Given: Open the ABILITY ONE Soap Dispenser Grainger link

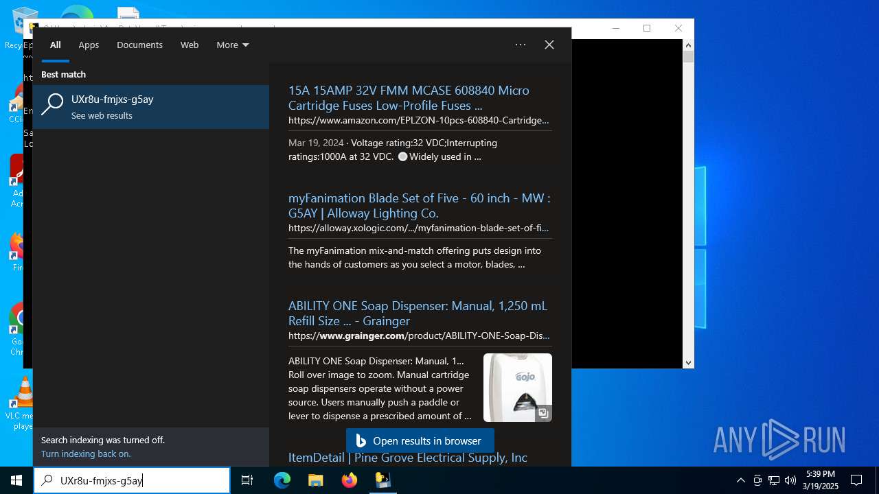Looking at the screenshot, I should (418, 314).
